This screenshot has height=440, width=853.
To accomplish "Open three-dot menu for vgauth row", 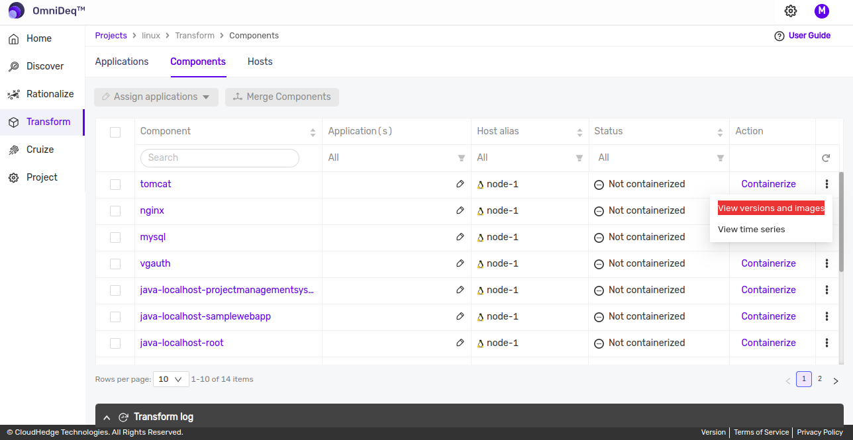I will 827,263.
